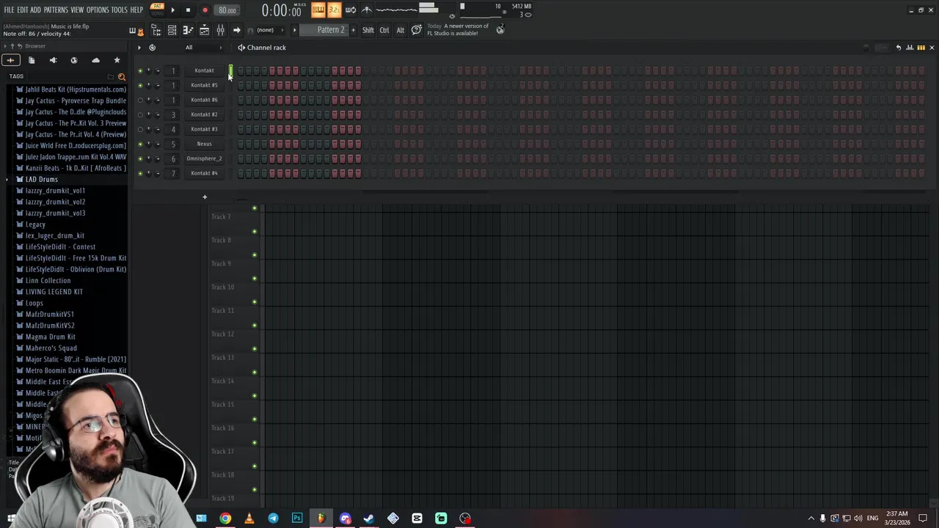Open Browser plugin database speaker icon
Image resolution: width=939 pixels, height=528 pixels.
pos(53,60)
